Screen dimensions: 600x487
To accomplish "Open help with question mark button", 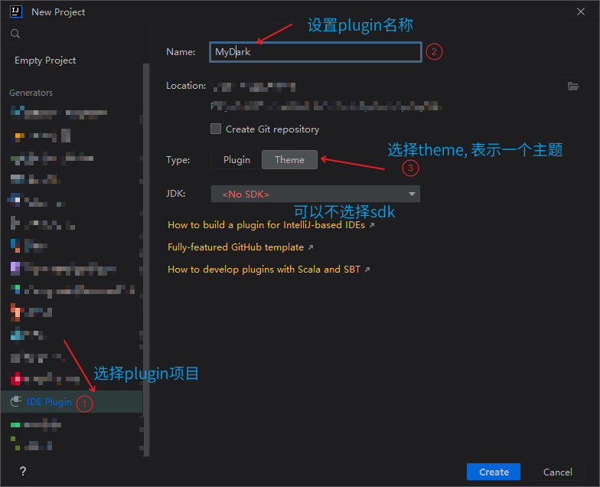I will coord(23,472).
